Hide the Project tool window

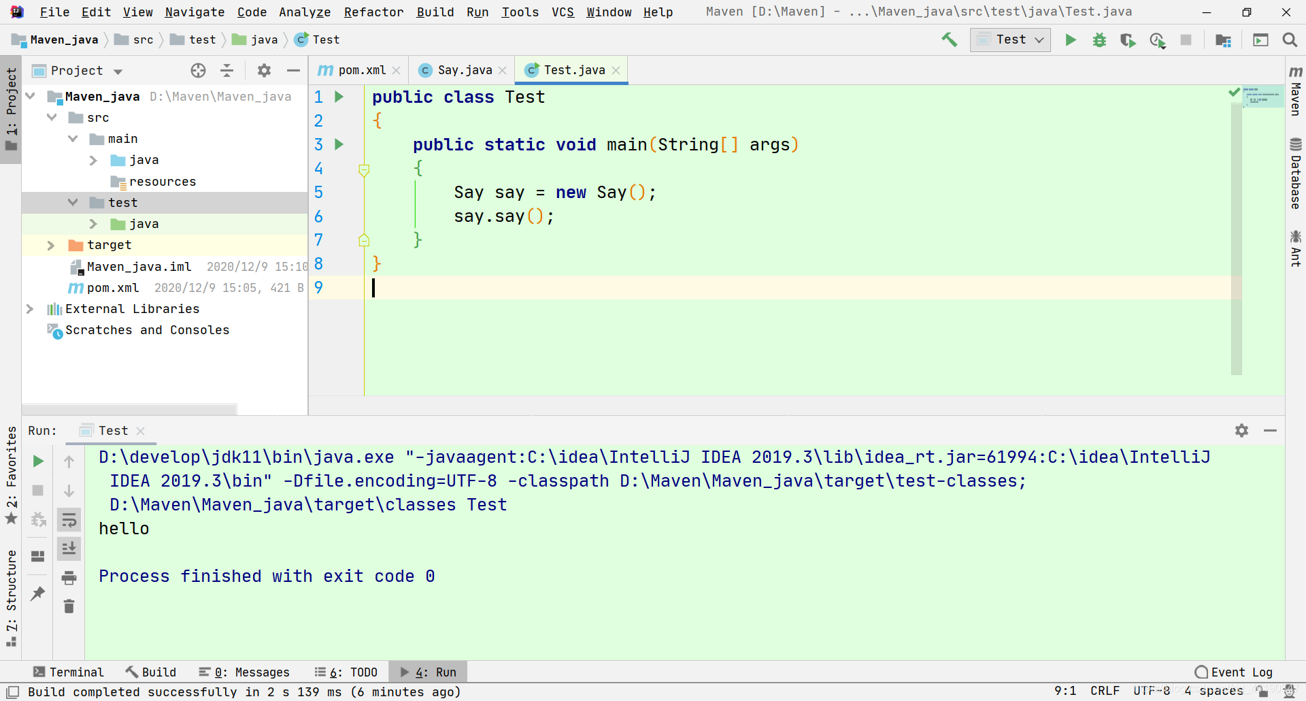293,70
